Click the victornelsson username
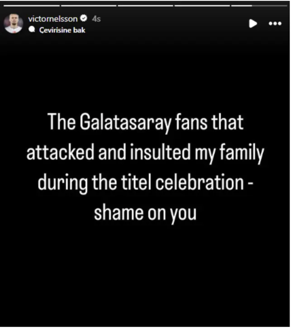 53,19
